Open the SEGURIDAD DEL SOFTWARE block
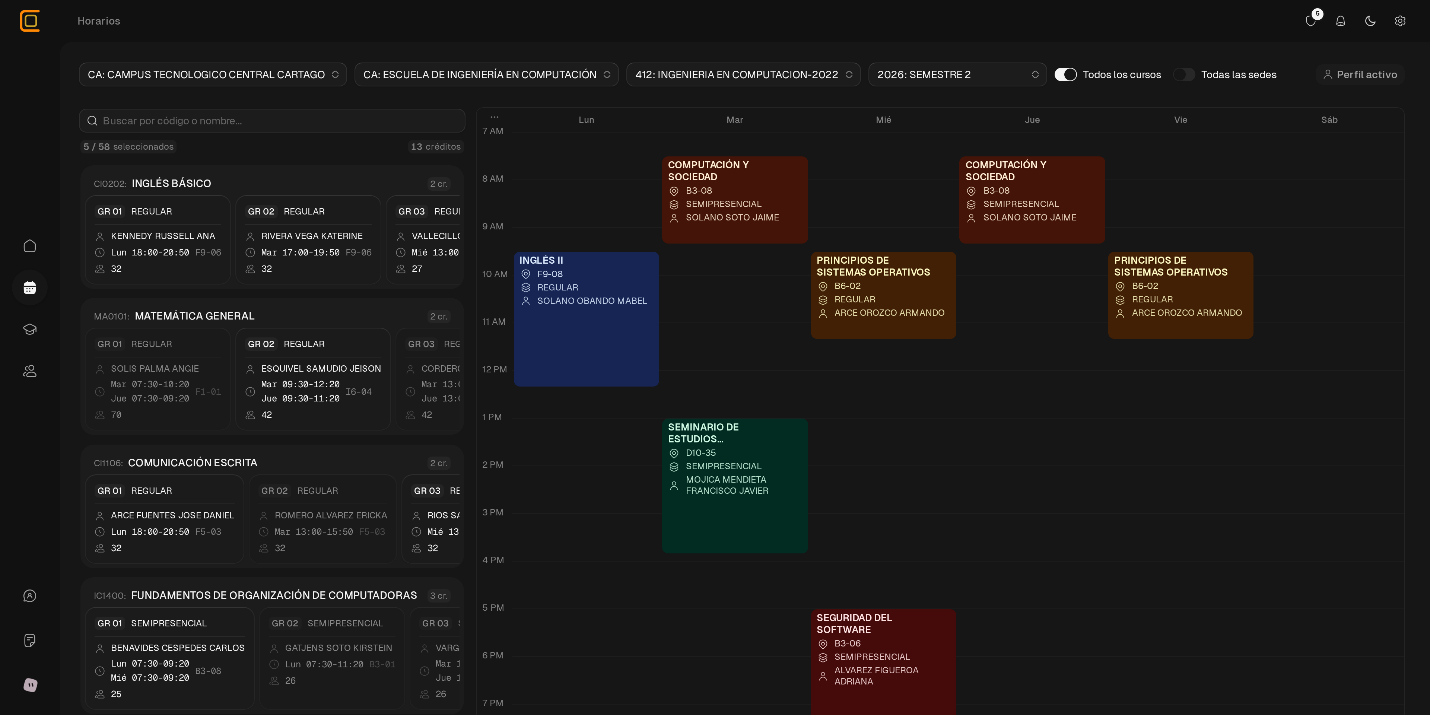 point(883,662)
